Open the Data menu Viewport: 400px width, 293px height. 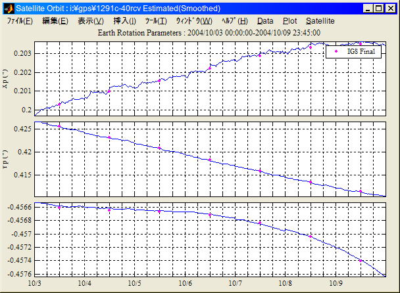265,21
